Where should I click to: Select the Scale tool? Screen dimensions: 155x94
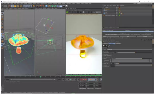(15, 6)
